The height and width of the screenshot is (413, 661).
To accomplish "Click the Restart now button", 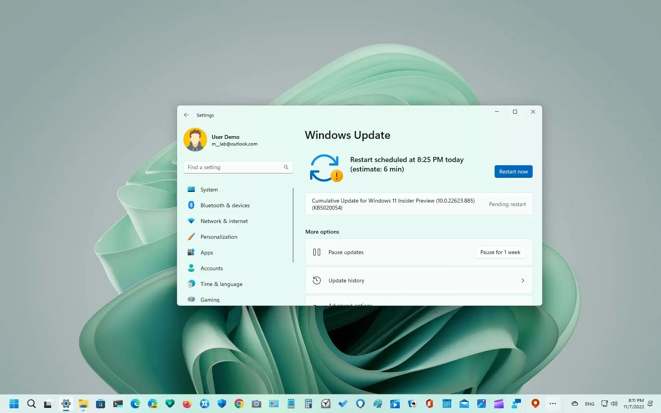I will point(513,171).
